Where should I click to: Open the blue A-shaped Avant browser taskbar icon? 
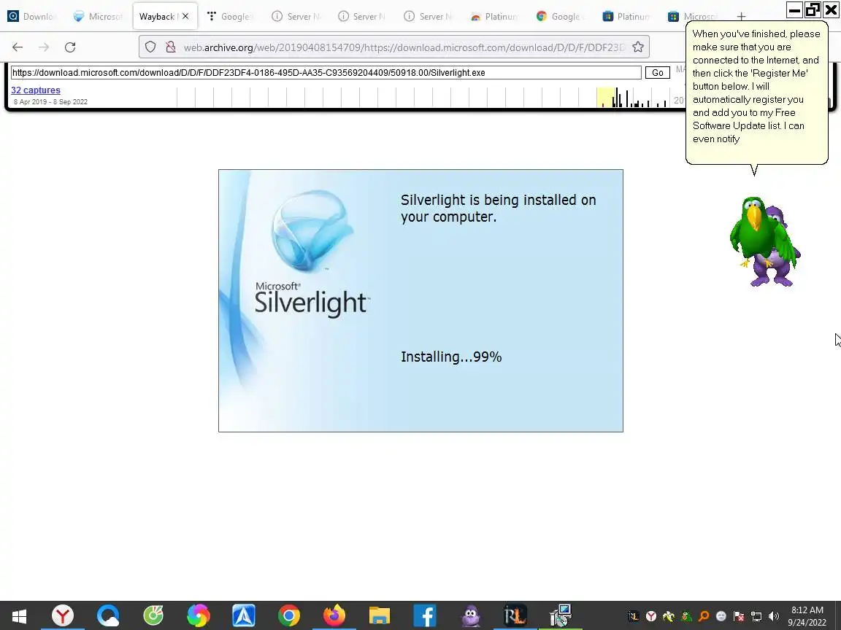(x=244, y=616)
